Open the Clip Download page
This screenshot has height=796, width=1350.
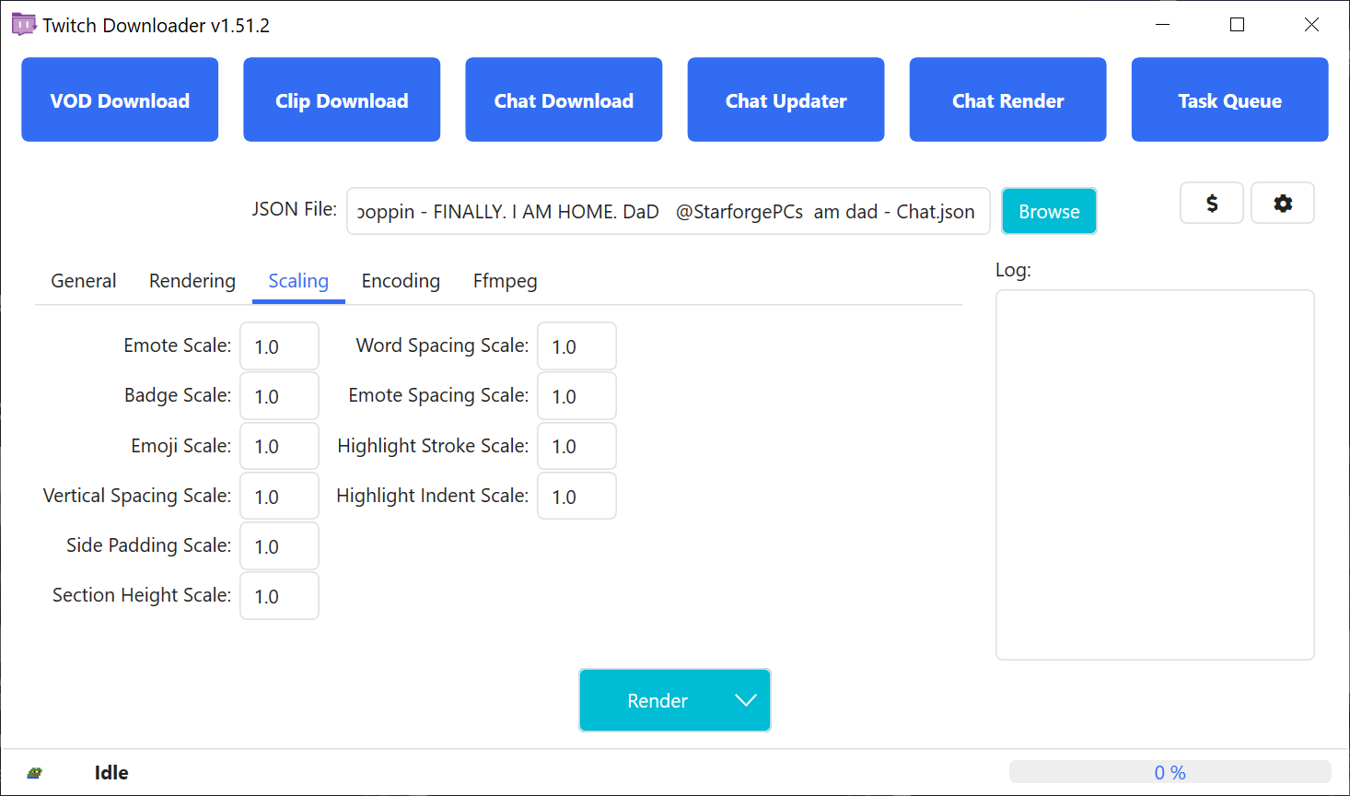(342, 99)
